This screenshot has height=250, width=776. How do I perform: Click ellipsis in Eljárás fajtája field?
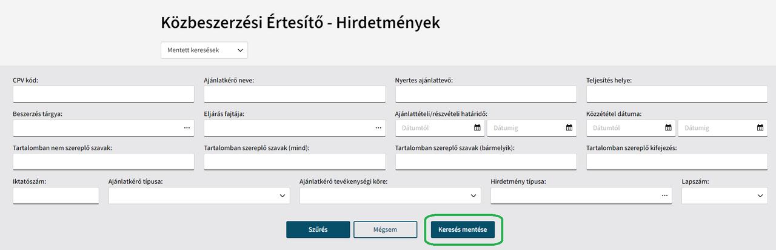tap(378, 128)
